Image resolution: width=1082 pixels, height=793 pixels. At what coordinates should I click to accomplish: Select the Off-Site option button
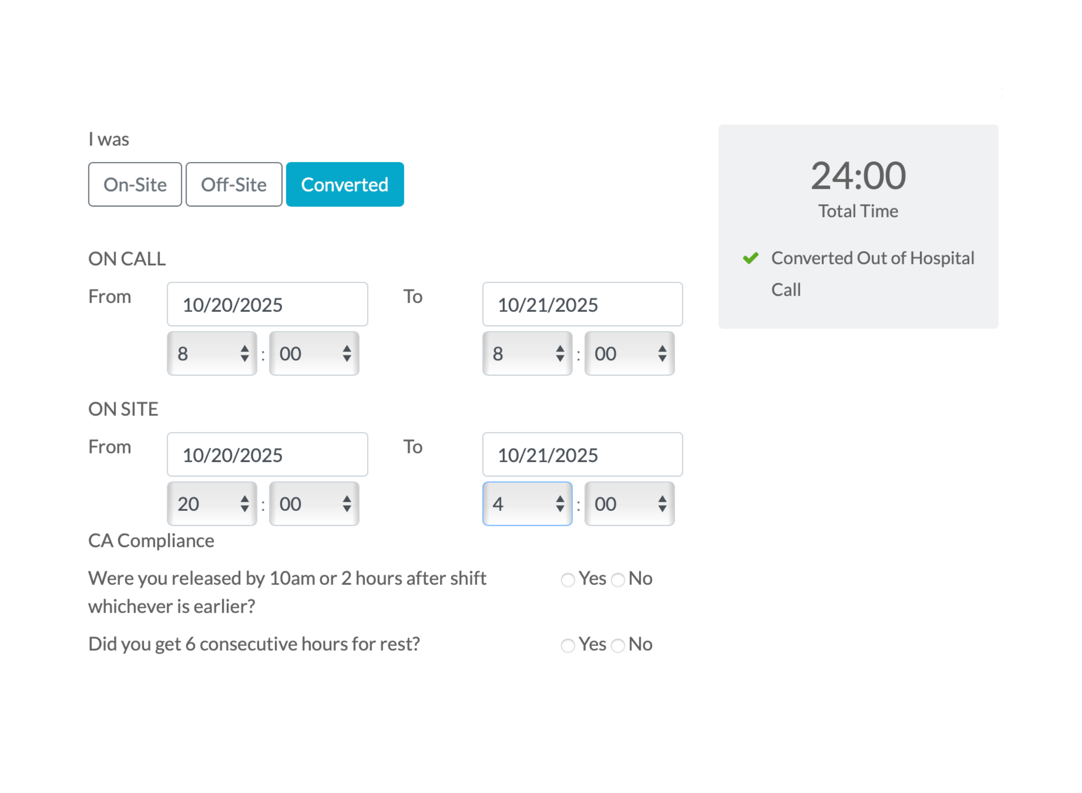[234, 185]
